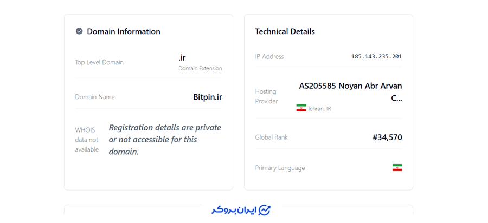Click the IP address 185.143.235.201

tap(376, 56)
